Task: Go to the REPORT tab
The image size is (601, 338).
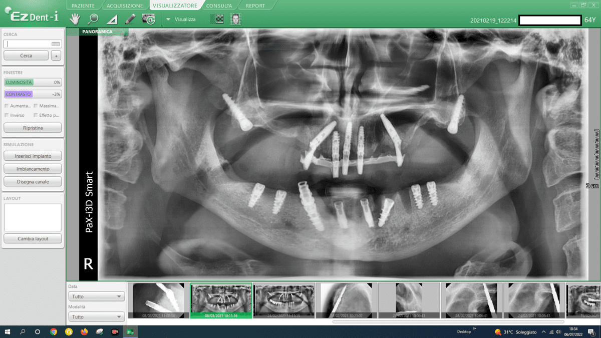Action: pyautogui.click(x=255, y=6)
